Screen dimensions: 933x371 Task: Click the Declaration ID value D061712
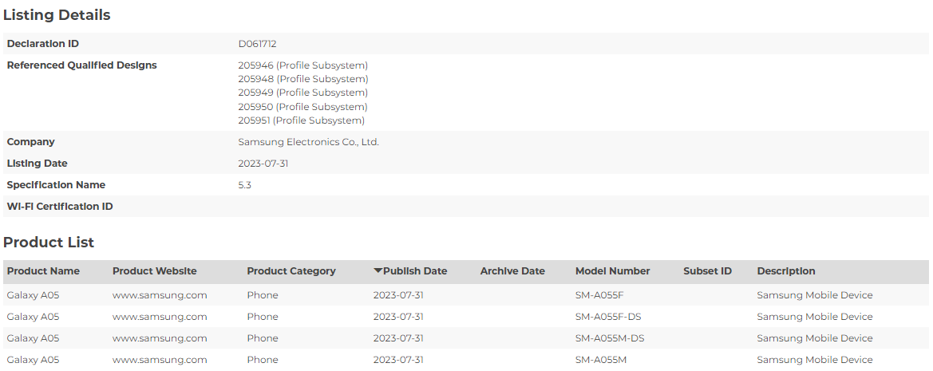(257, 44)
